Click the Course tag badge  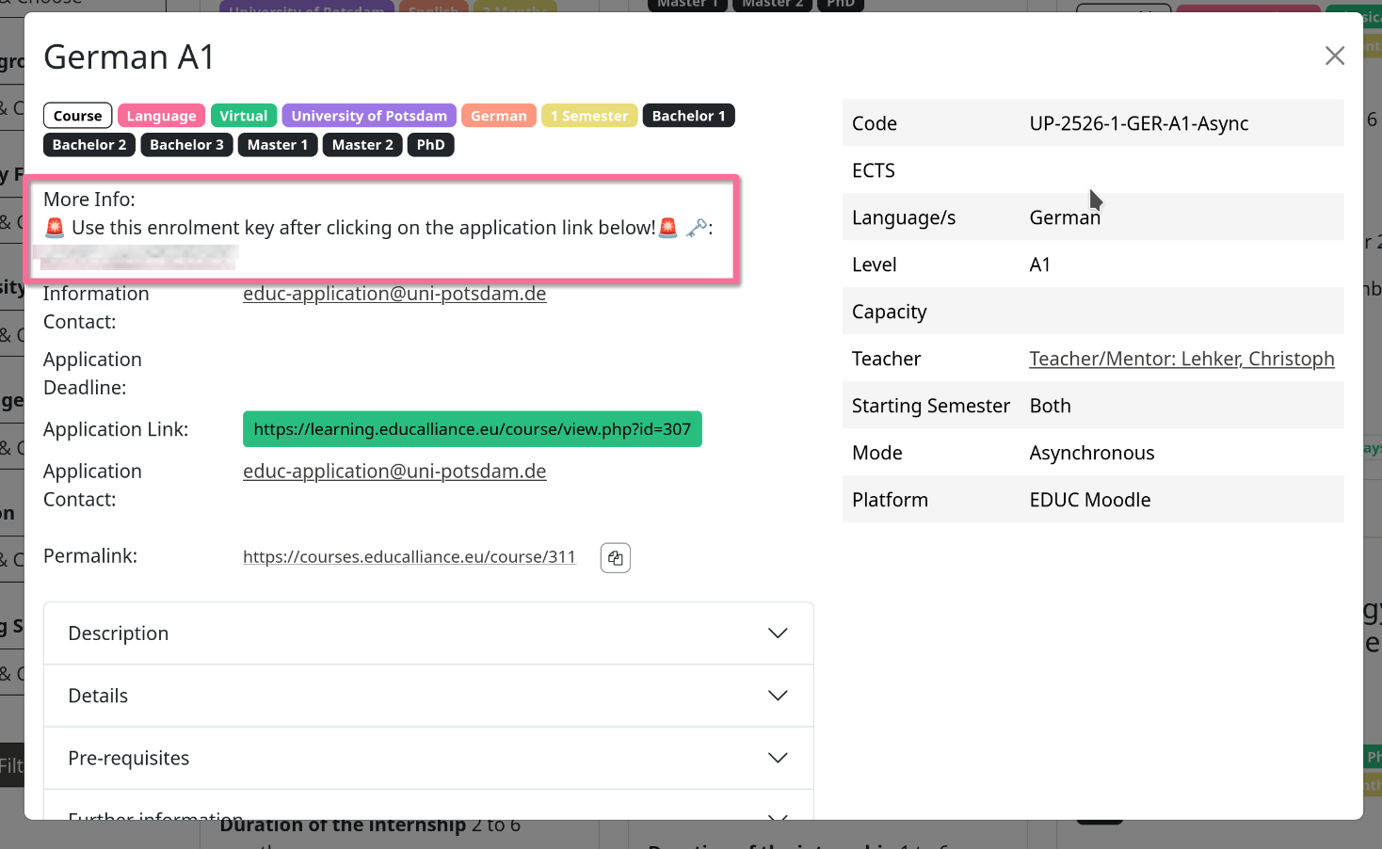pos(77,116)
